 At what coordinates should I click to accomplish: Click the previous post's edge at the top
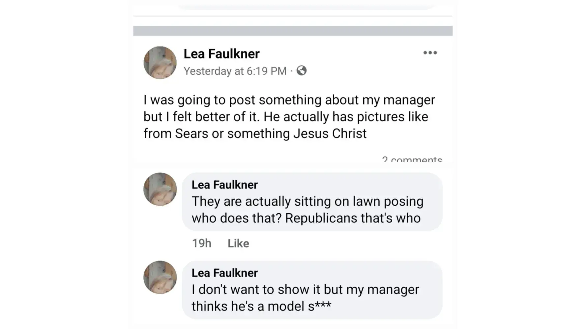(x=307, y=6)
